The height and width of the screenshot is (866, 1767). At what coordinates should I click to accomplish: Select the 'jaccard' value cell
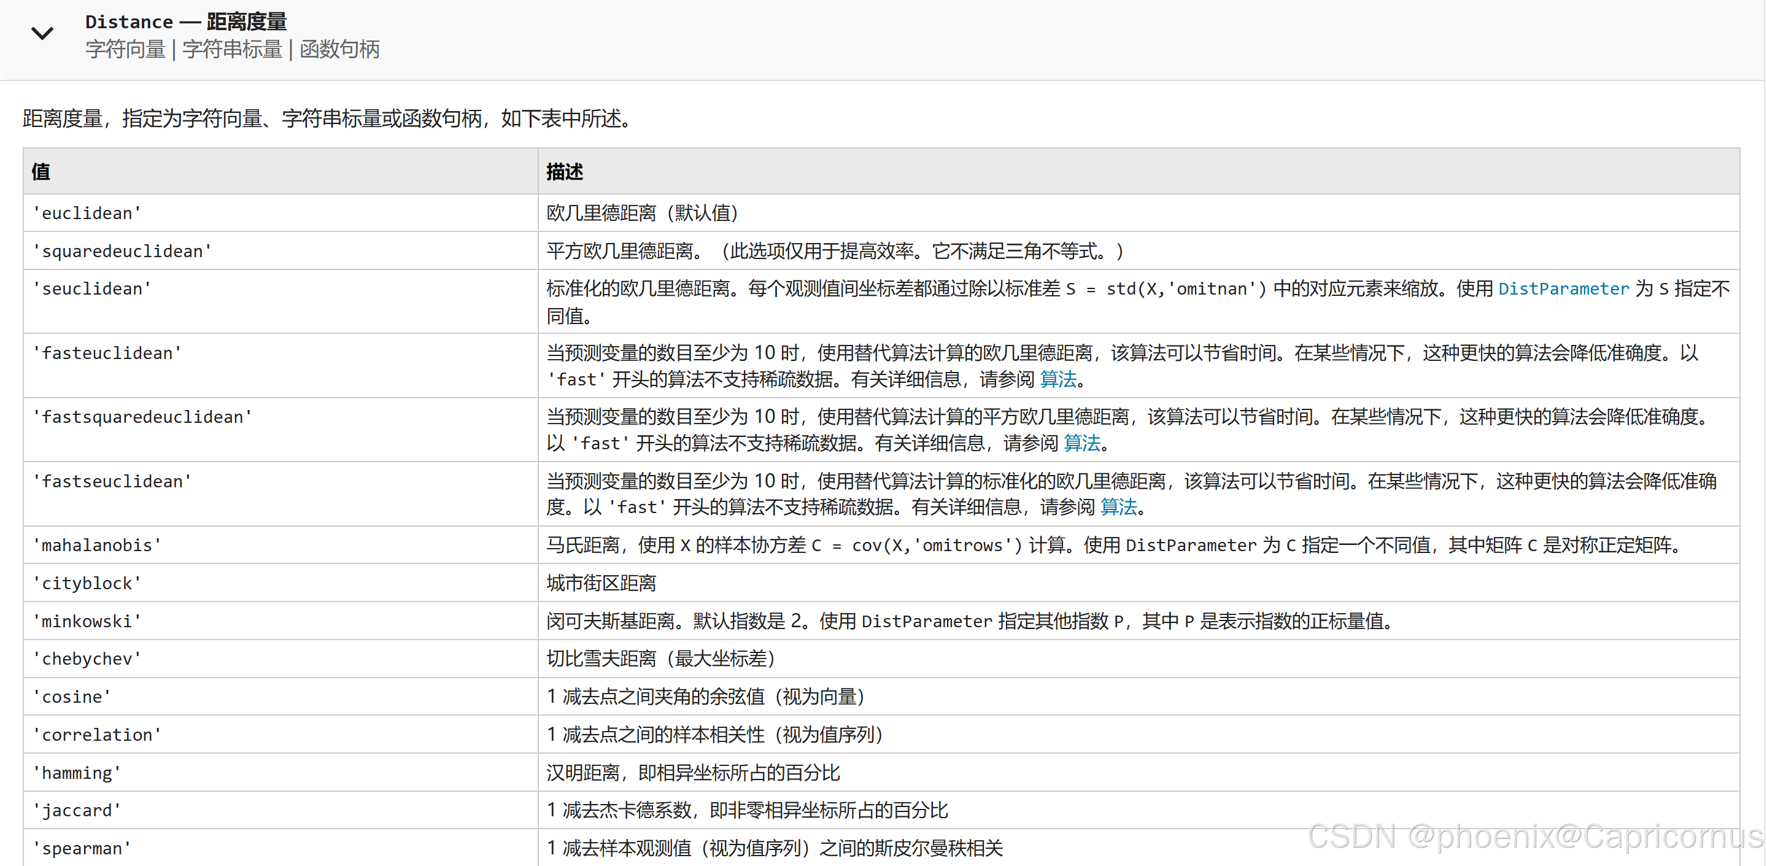(x=280, y=810)
